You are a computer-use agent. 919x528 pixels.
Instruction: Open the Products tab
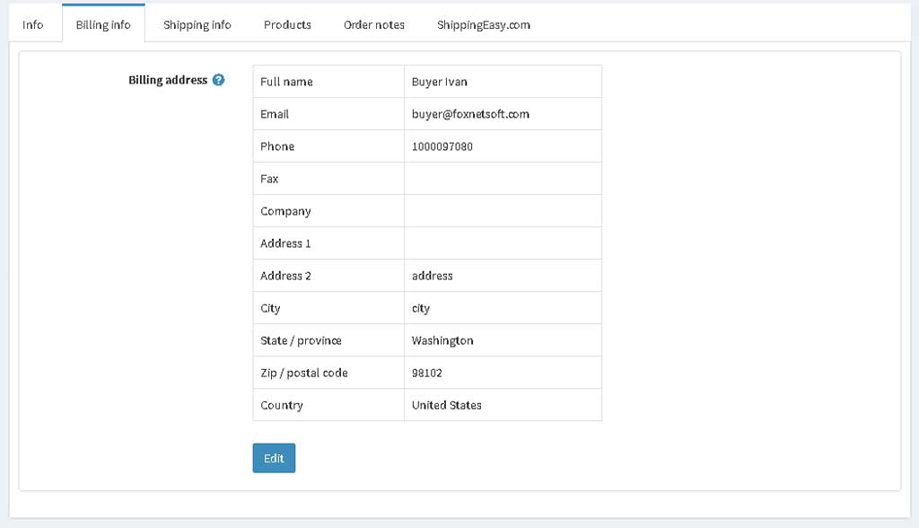pos(287,24)
